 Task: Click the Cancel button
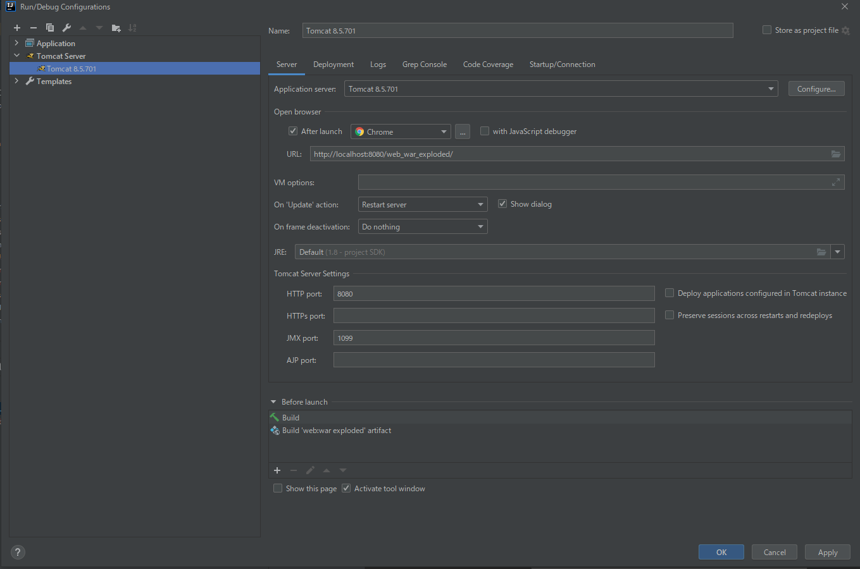click(x=775, y=552)
